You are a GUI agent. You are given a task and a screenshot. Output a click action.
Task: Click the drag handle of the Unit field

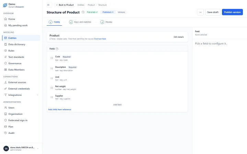pyautogui.click(x=52, y=78)
